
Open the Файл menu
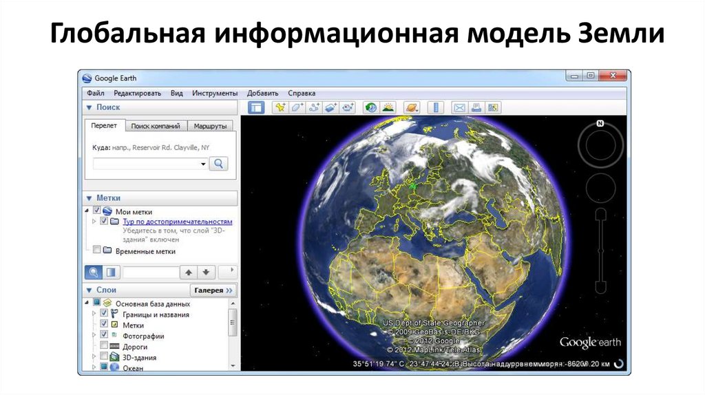point(95,94)
